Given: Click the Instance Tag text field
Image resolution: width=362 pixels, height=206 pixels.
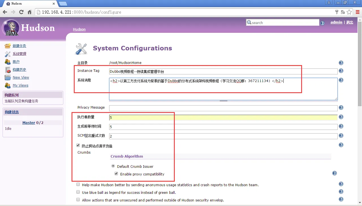Looking at the screenshot, I should click(223, 72).
